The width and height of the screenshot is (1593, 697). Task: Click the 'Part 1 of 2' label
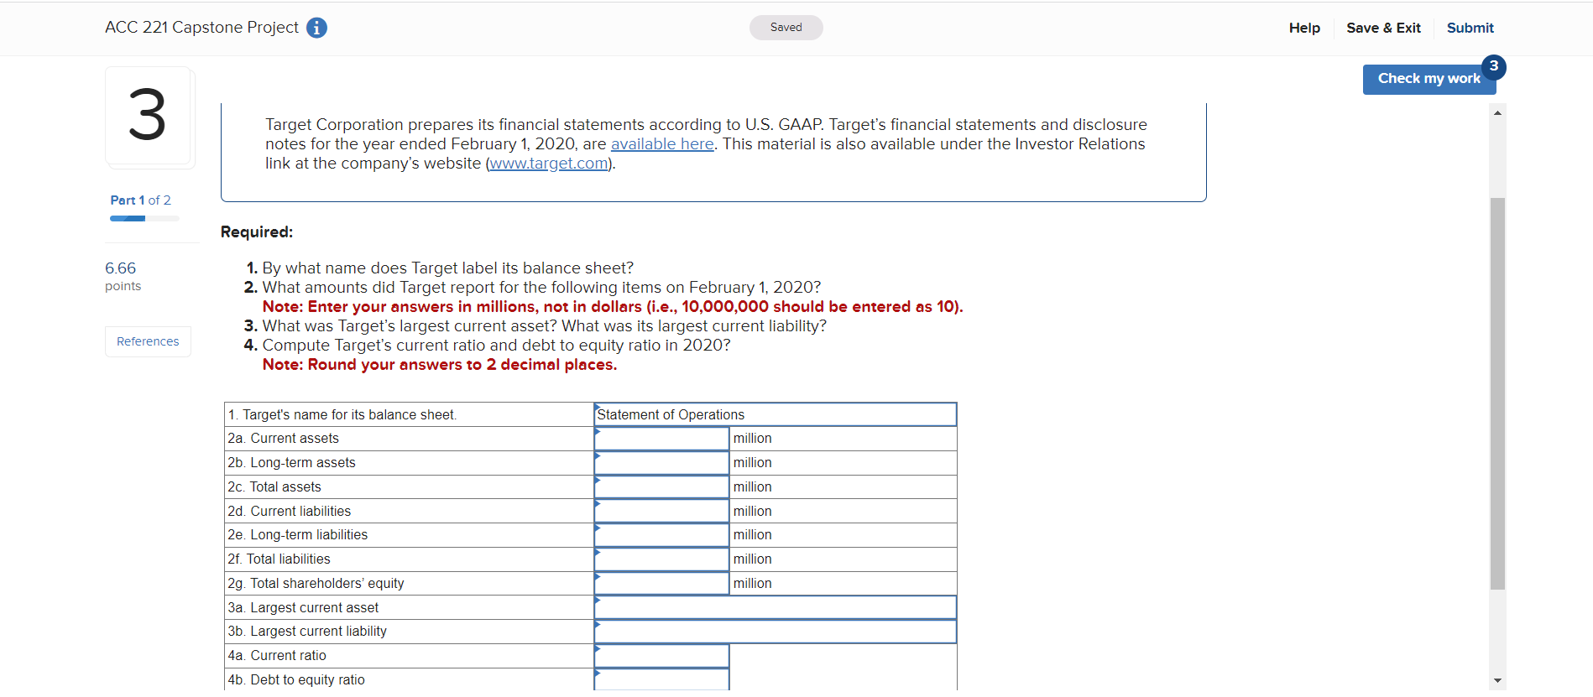pyautogui.click(x=140, y=200)
